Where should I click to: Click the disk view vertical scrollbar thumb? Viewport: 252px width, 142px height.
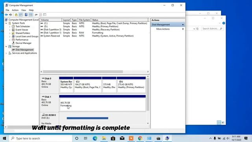[x=148, y=94]
